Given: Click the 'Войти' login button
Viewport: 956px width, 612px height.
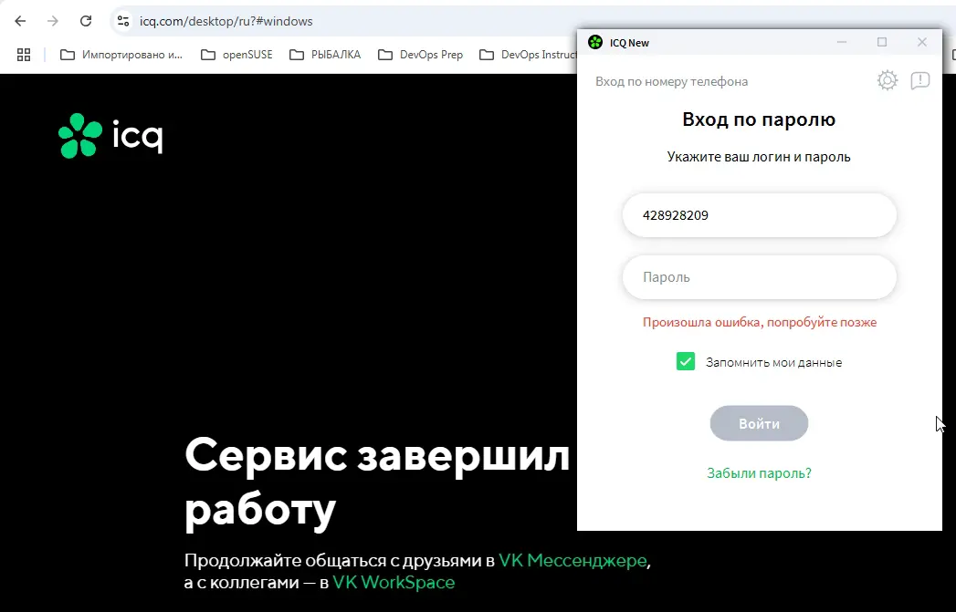Looking at the screenshot, I should [x=759, y=423].
